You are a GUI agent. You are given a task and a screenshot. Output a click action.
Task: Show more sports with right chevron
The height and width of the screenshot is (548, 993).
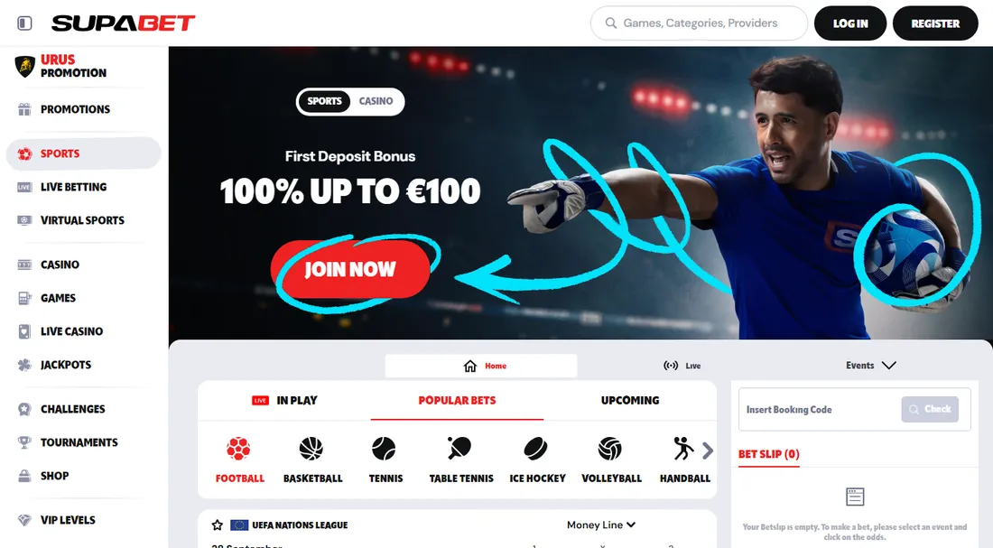pos(708,450)
